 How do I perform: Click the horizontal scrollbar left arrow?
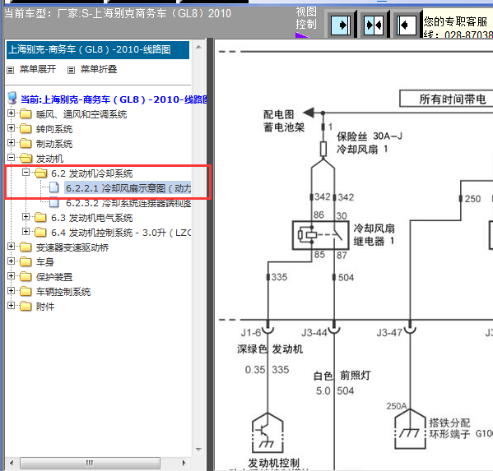(12, 463)
